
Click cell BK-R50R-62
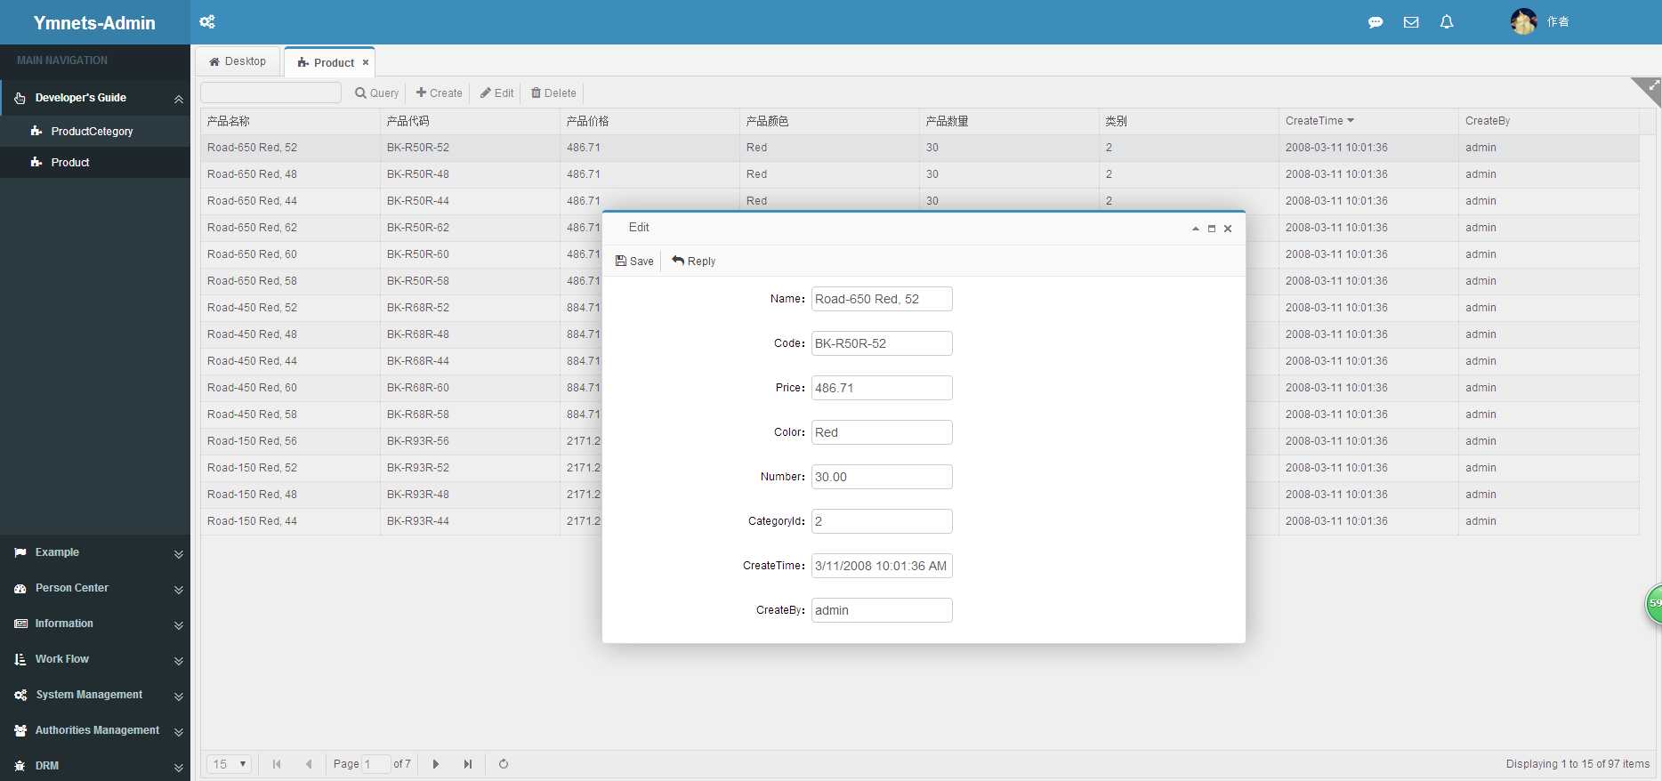[470, 228]
